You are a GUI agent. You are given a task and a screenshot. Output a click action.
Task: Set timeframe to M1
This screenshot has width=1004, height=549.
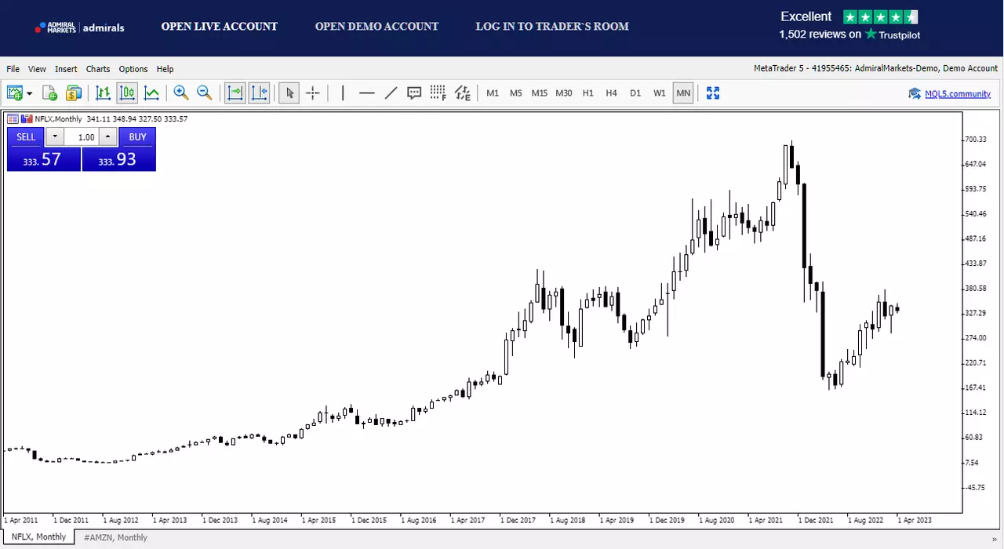pyautogui.click(x=493, y=93)
